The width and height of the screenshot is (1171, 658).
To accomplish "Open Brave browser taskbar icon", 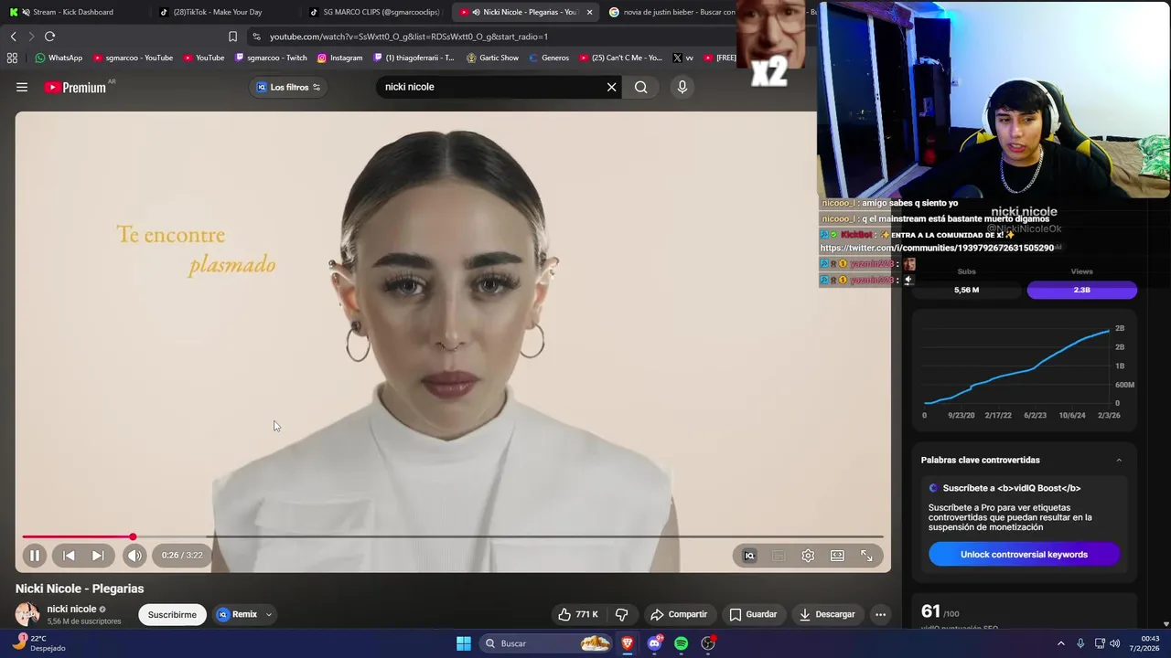I will click(627, 643).
